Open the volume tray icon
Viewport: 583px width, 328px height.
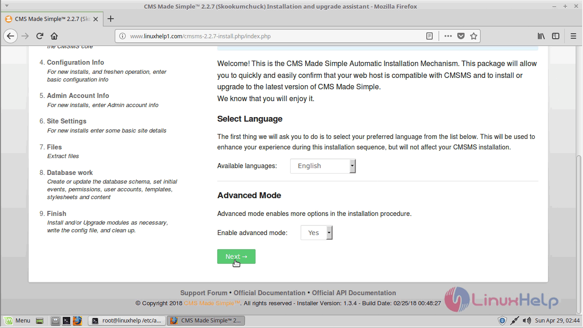click(x=527, y=321)
